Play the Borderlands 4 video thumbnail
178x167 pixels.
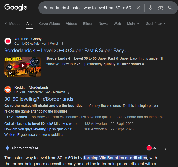[23, 67]
